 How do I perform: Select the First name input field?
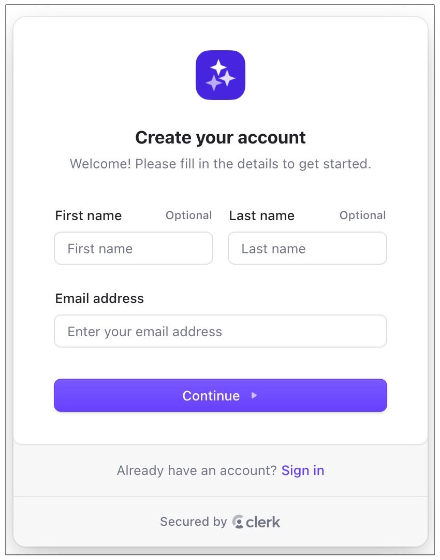point(133,248)
